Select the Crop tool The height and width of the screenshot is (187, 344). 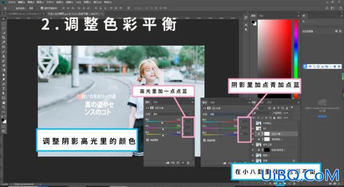3,37
